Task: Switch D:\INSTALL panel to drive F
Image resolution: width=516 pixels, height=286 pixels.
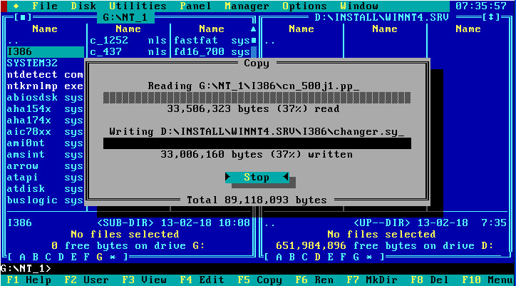Action: click(344, 257)
